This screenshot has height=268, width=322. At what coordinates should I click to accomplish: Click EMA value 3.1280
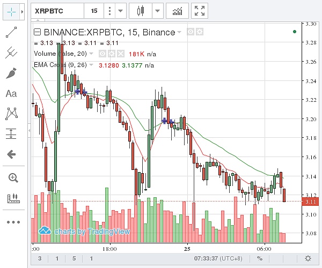pos(109,65)
